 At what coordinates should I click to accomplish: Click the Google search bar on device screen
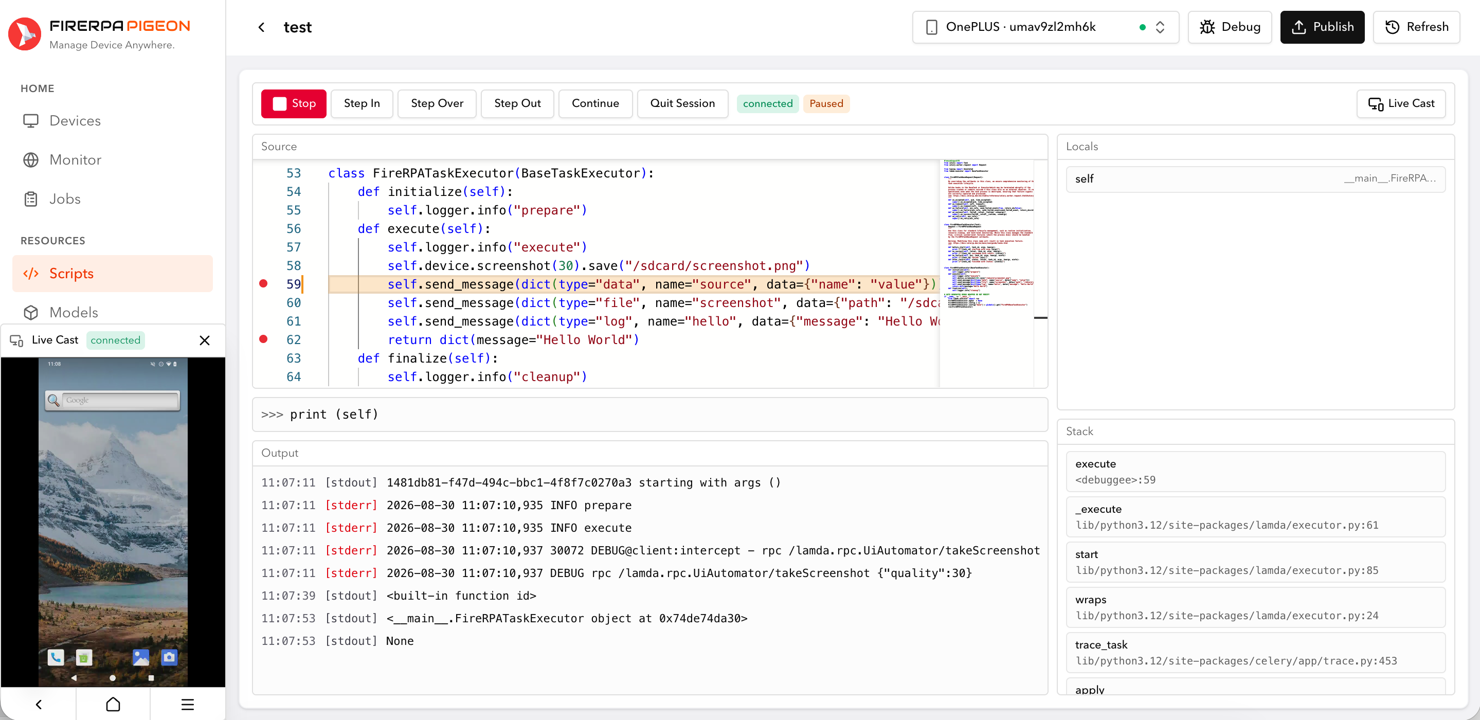(112, 400)
